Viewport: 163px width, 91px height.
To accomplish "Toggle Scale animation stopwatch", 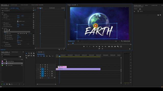I will click(x=4, y=18).
